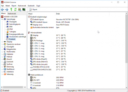
Task: Click the tree horizontal scrollbar right arrow
Action: [x=25, y=87]
